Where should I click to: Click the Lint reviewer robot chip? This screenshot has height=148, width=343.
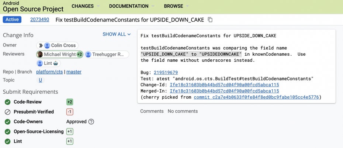[49, 63]
